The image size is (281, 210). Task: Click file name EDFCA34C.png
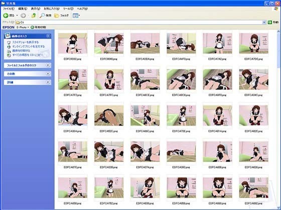point(253,95)
